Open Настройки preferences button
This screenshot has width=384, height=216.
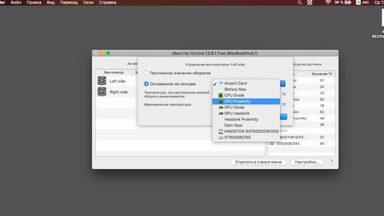tap(307, 162)
